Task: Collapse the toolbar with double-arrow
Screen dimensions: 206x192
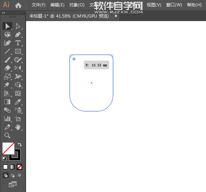Action: click(4, 13)
